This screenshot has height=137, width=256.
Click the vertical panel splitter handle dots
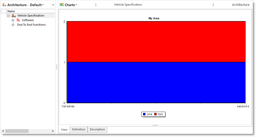[57, 67]
